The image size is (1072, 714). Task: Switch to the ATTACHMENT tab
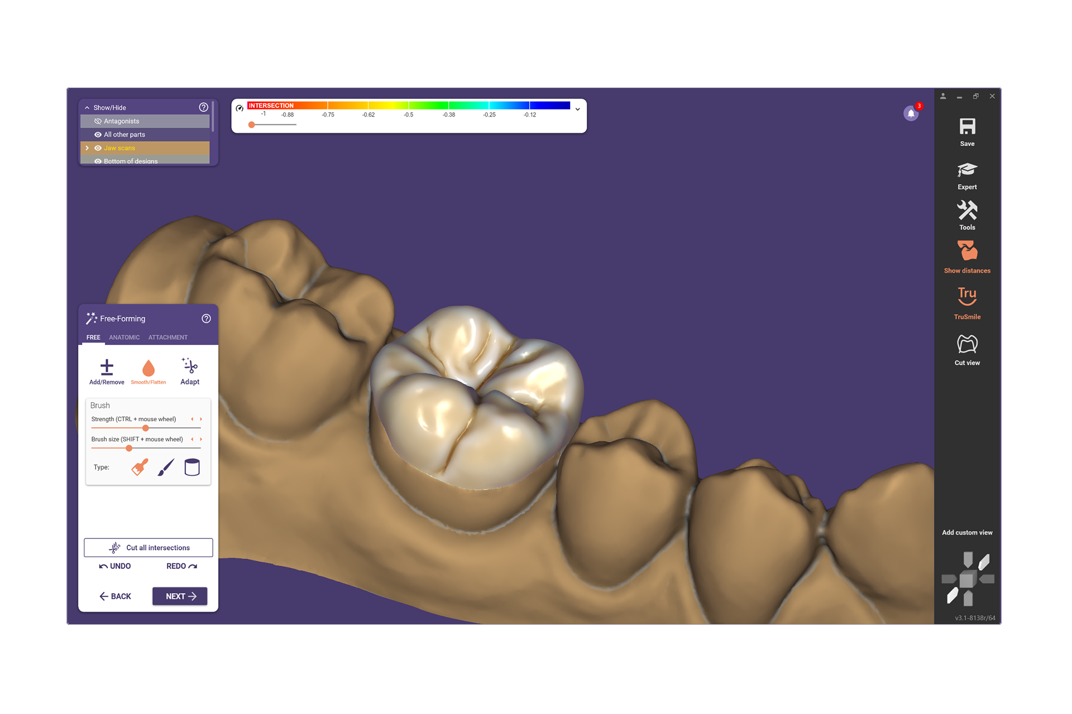tap(167, 337)
